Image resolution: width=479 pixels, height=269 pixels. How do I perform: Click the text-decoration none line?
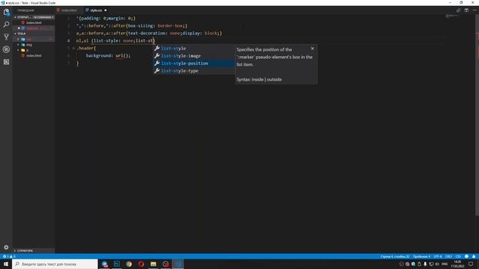coord(149,33)
